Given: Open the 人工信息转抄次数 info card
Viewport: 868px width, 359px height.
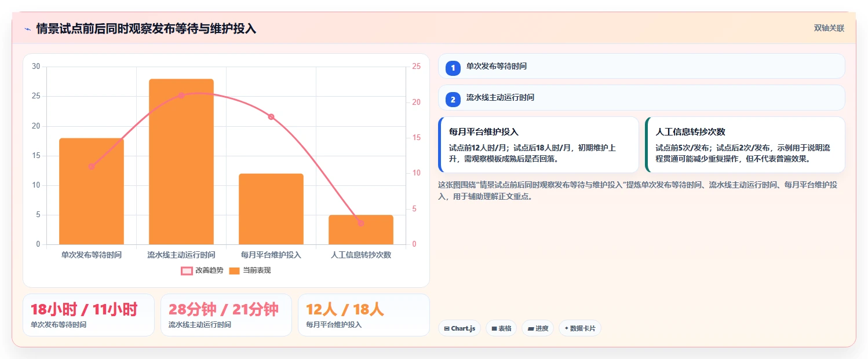Looking at the screenshot, I should click(x=745, y=145).
